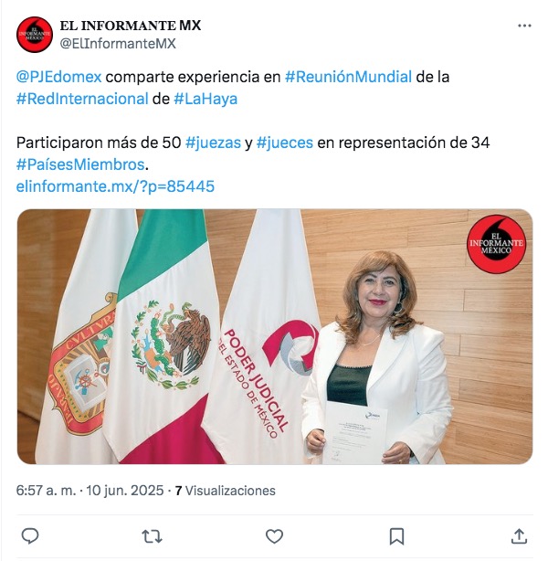Bookmark this tweet
548x561 pixels.
click(x=396, y=536)
